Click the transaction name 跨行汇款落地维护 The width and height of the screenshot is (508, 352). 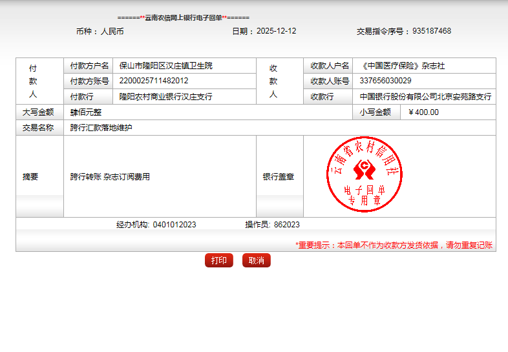coord(101,128)
